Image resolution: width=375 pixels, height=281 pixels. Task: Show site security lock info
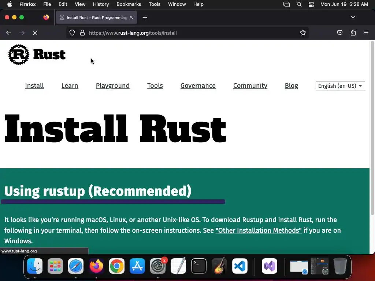[82, 33]
